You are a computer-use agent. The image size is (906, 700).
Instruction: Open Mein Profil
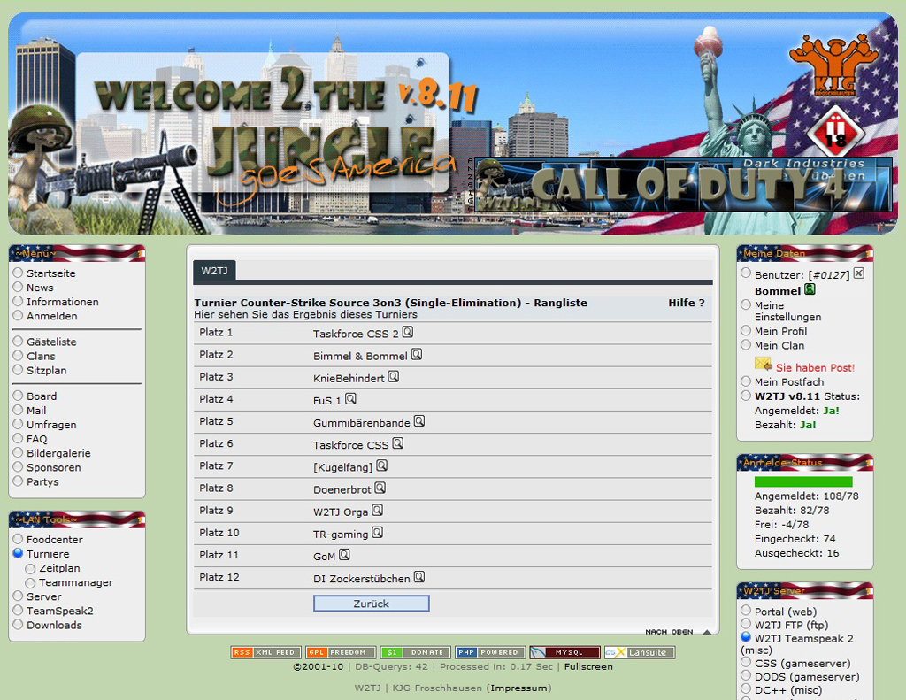coord(780,331)
